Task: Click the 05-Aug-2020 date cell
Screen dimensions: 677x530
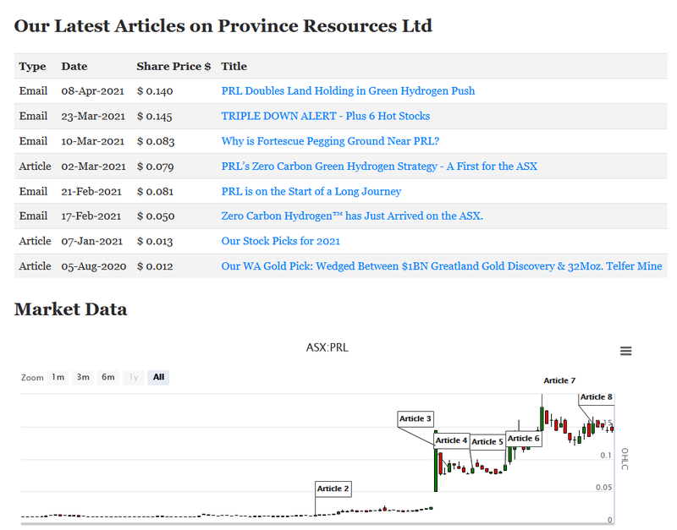Action: (94, 266)
